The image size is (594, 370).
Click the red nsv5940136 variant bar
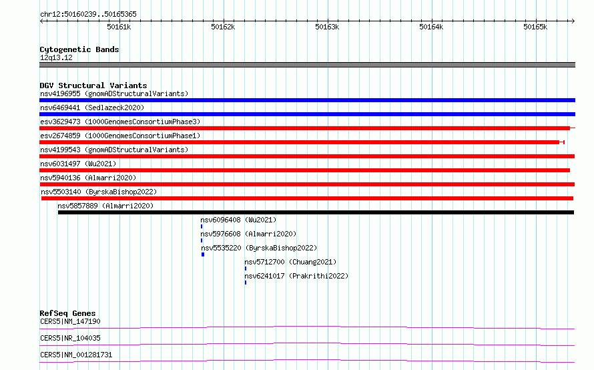[307, 184]
